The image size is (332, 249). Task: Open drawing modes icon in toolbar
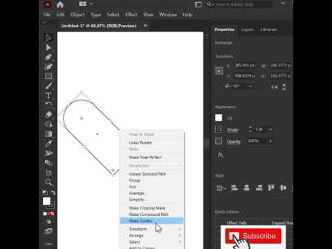coord(48,221)
